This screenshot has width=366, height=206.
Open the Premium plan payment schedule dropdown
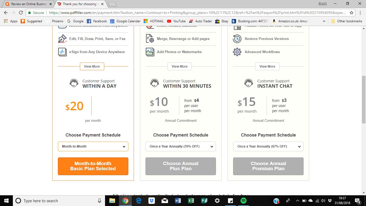coord(268,146)
